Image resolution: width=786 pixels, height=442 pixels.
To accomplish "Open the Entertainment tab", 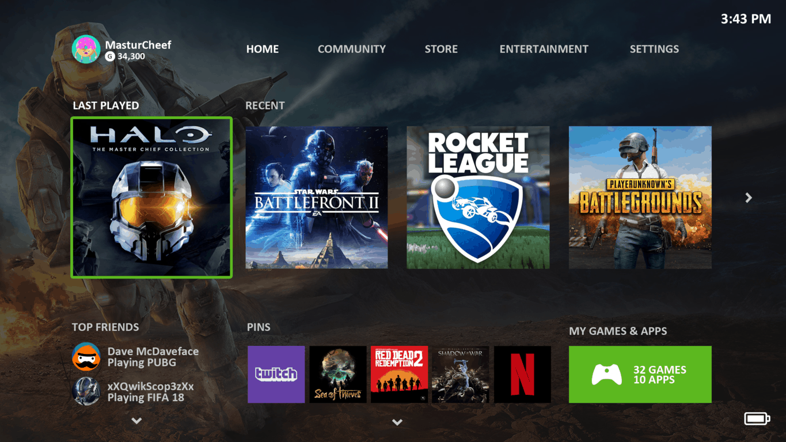I will pyautogui.click(x=544, y=49).
